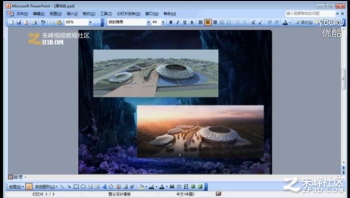Open the font size dropdown
The height and width of the screenshot is (198, 350).
[163, 22]
